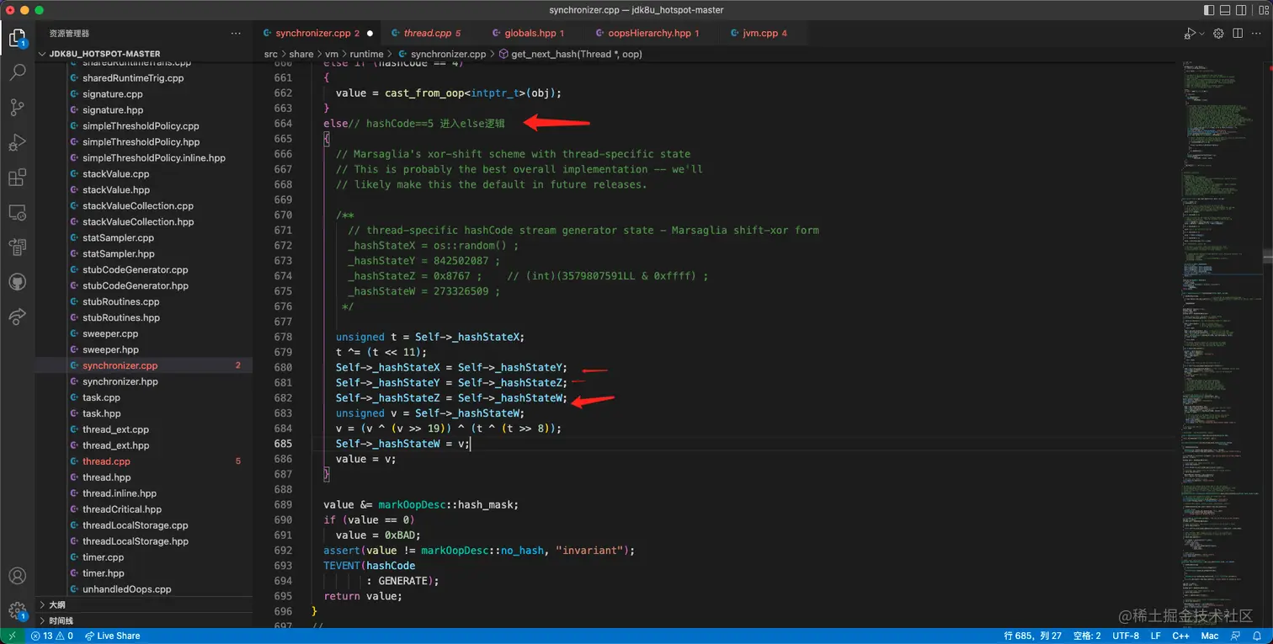Click the feedback icon in status bar
Image resolution: width=1273 pixels, height=644 pixels.
(1236, 636)
